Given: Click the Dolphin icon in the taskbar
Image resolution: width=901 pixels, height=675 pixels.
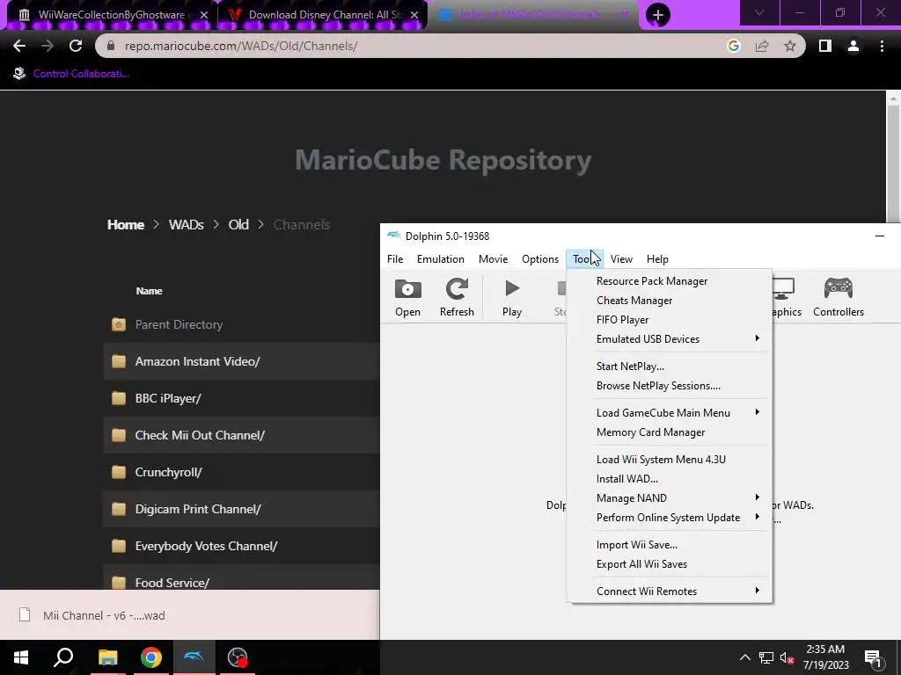Looking at the screenshot, I should click(x=194, y=657).
